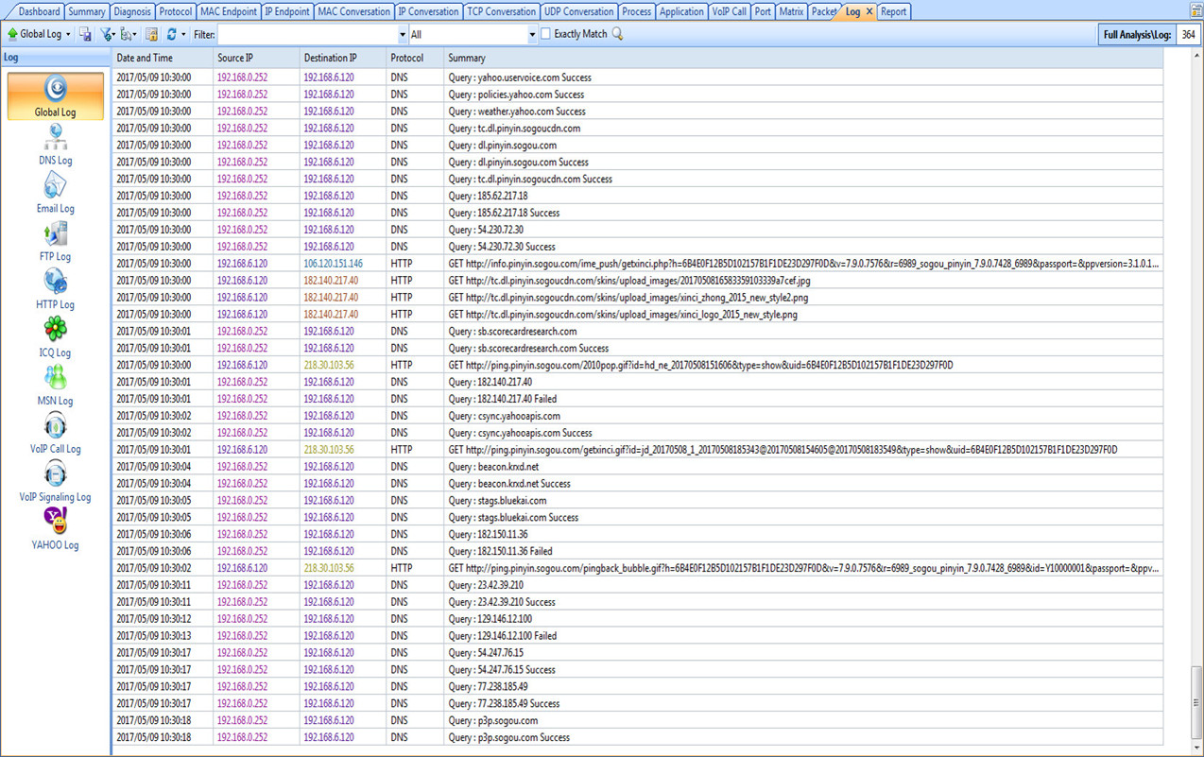
Task: Select the row 'Query : 129.146.12.100 Failed'
Action: coord(638,636)
